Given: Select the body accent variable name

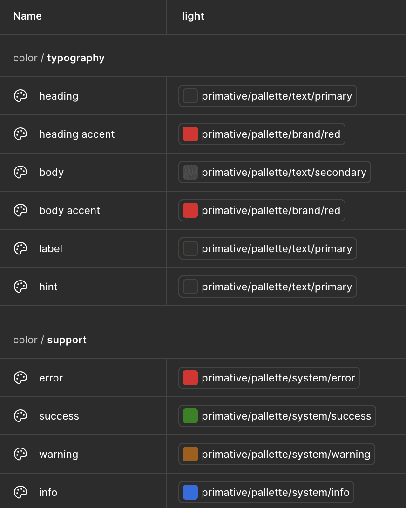Looking at the screenshot, I should click(x=69, y=210).
